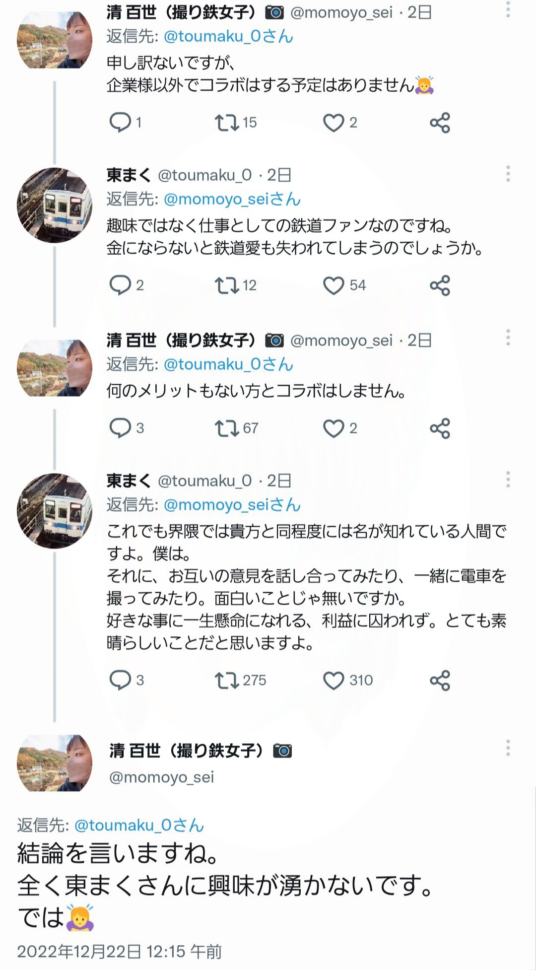Share the tweet with 54 likes
Image resolution: width=536 pixels, height=970 pixels.
440,285
